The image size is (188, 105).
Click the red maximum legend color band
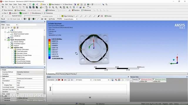coord(49,40)
